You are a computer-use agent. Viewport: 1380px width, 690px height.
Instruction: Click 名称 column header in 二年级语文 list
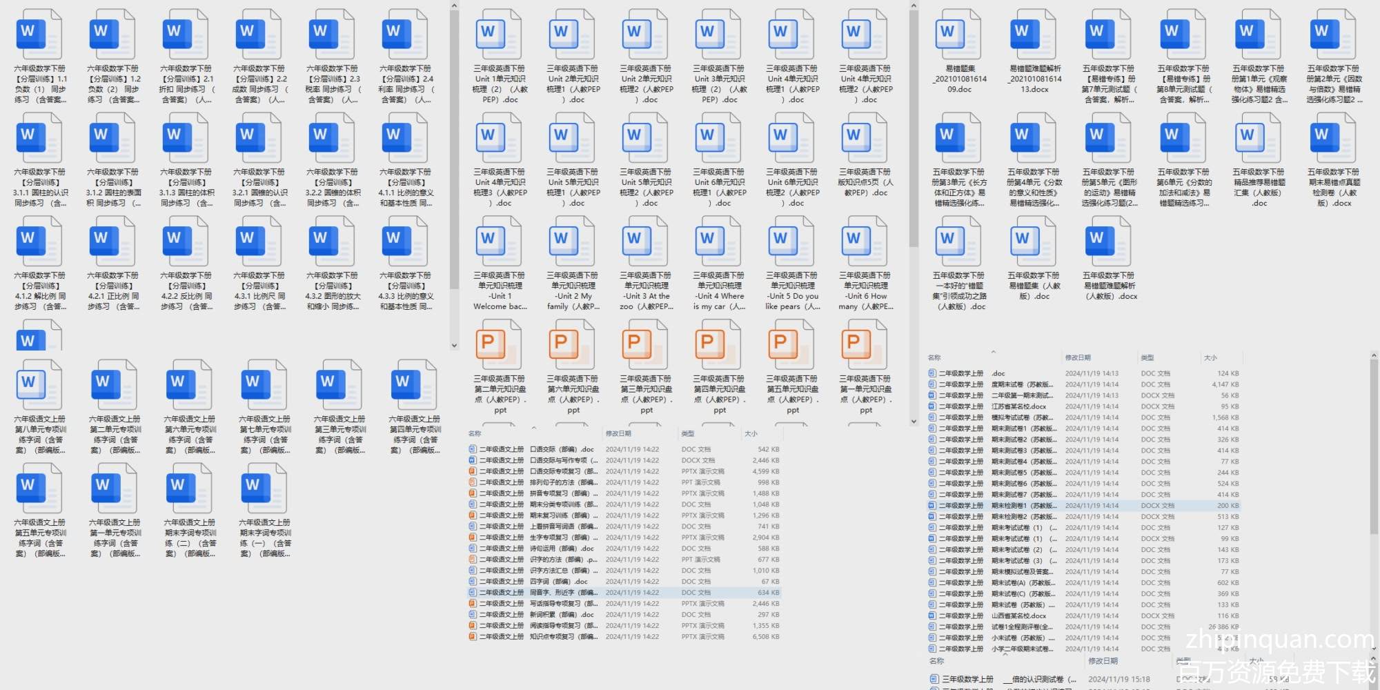pyautogui.click(x=475, y=433)
